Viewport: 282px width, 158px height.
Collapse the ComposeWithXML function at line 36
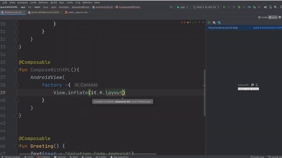(17, 70)
